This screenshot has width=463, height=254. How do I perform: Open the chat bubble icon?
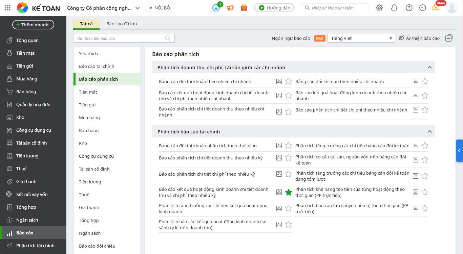(x=423, y=8)
